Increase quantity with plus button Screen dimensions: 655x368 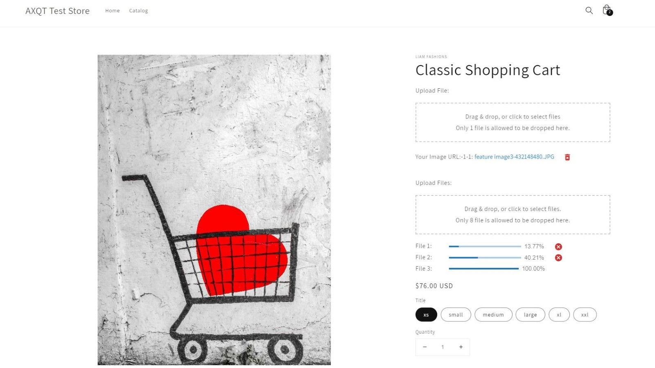point(461,347)
